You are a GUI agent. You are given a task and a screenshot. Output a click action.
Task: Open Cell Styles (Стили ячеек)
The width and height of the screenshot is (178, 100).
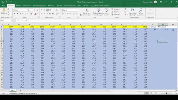point(107,12)
